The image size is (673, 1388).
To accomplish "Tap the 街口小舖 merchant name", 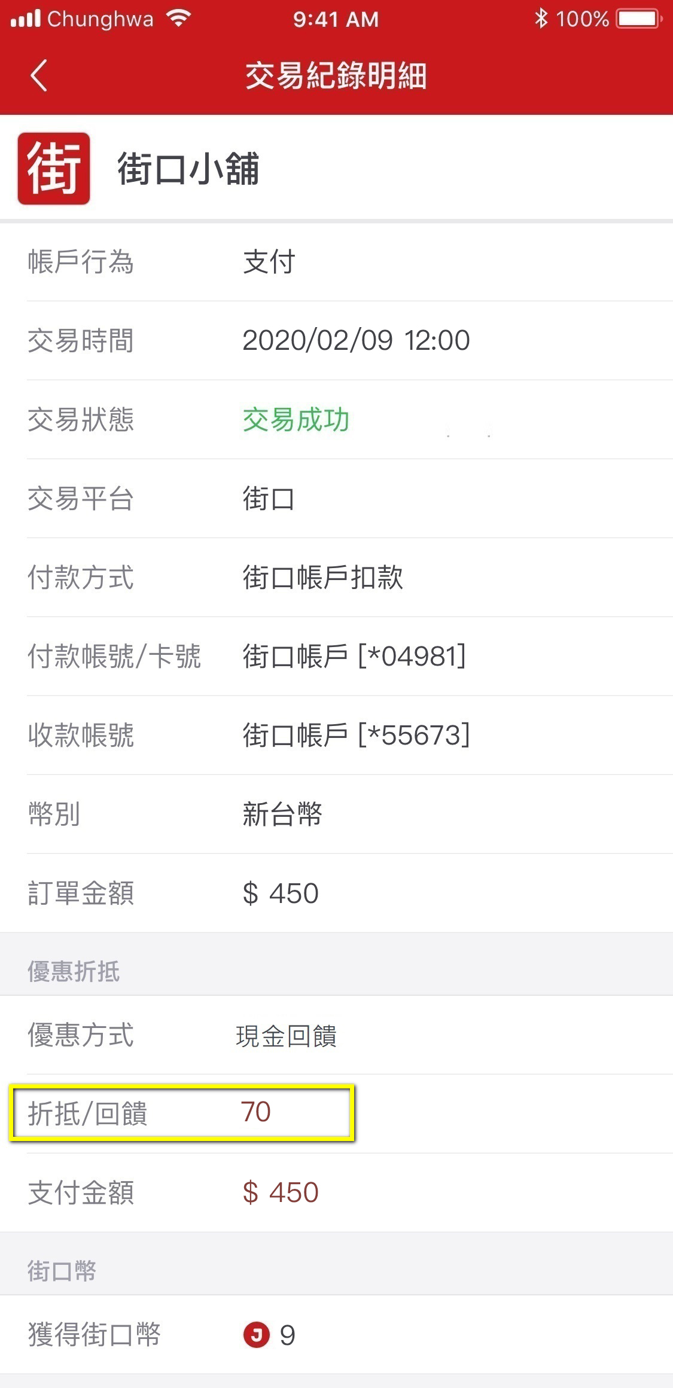I will (x=188, y=169).
